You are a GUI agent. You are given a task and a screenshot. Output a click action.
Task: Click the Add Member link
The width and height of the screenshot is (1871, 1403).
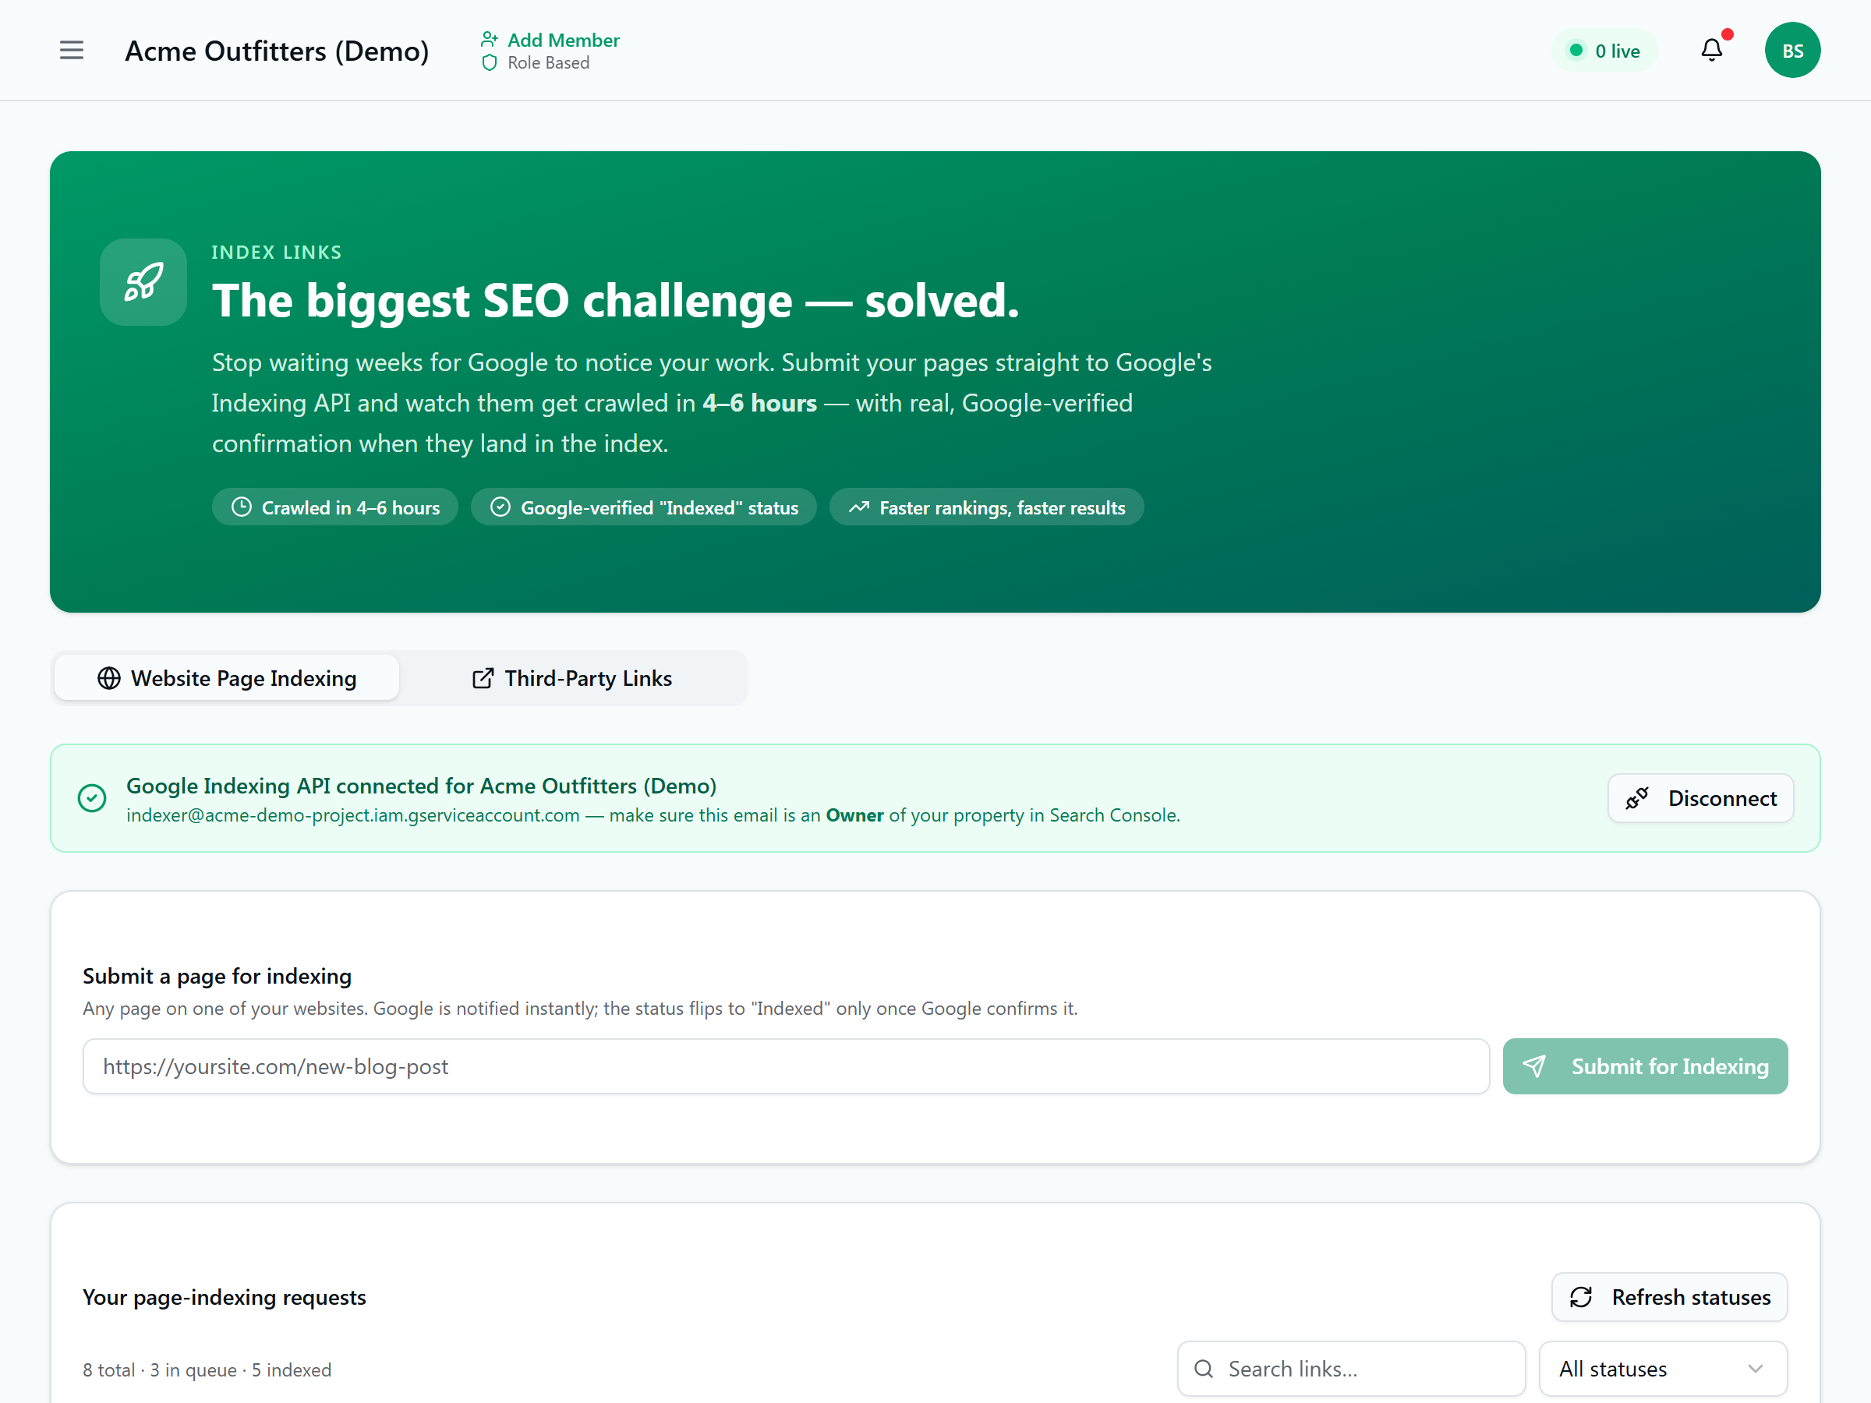point(564,40)
